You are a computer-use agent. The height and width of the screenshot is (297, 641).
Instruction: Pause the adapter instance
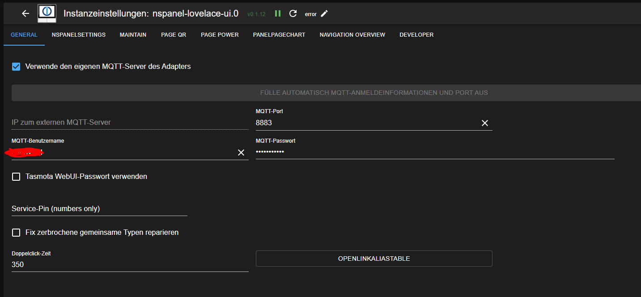point(278,13)
